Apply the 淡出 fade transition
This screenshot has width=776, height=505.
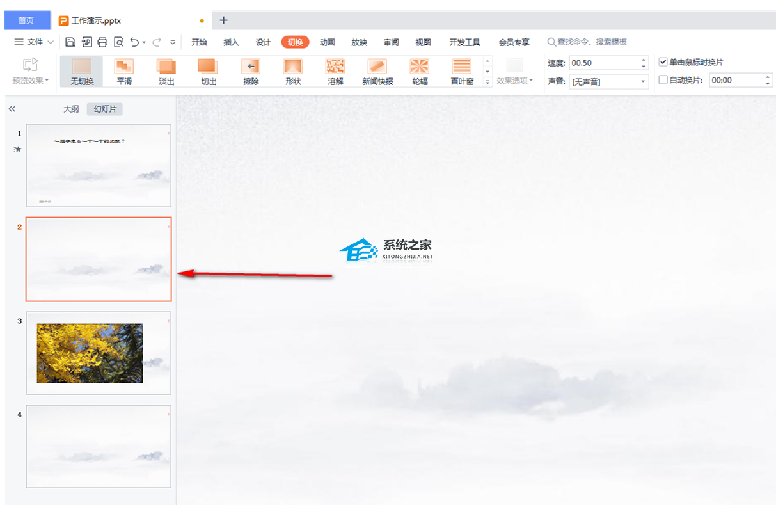pyautogui.click(x=166, y=72)
